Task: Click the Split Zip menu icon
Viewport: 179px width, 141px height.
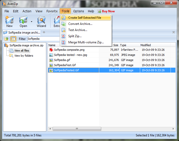Action: (x=63, y=36)
